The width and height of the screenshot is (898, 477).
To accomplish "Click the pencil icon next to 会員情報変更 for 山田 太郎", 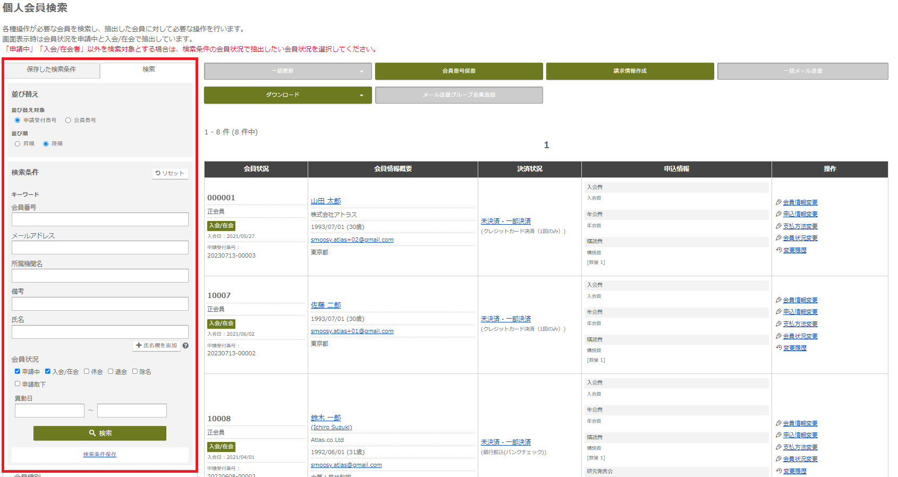I will (x=778, y=202).
